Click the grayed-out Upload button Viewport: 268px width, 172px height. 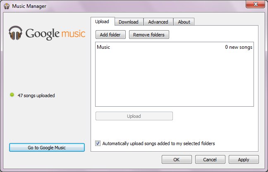coord(134,116)
